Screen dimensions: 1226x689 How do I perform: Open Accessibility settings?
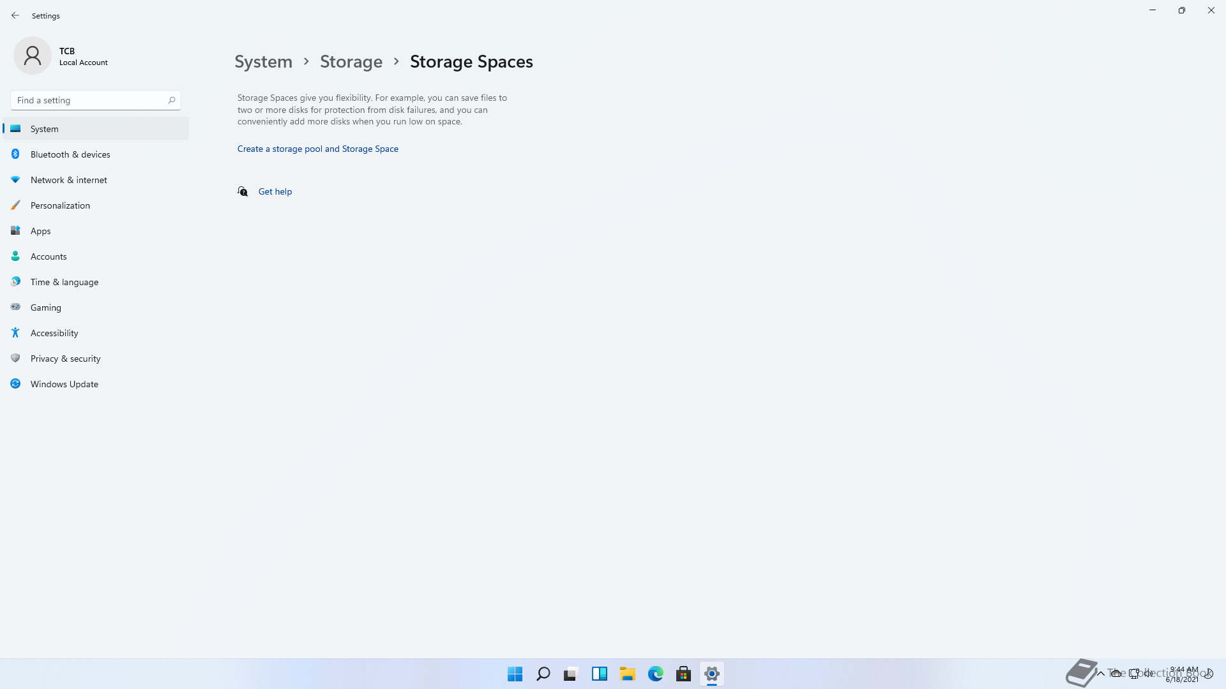click(96, 333)
